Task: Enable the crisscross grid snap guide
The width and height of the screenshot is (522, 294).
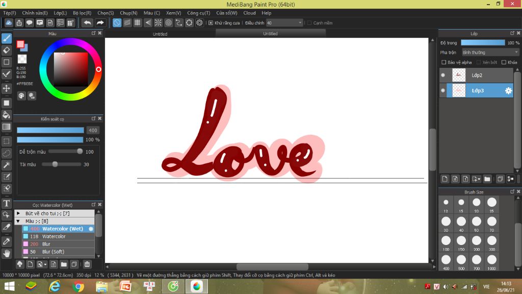Action: (138, 22)
